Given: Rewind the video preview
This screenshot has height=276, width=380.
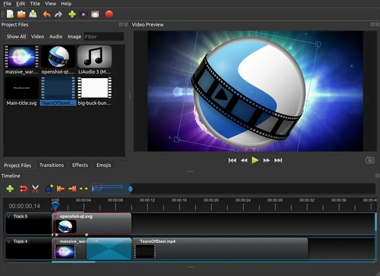Looking at the screenshot, I should (x=244, y=160).
